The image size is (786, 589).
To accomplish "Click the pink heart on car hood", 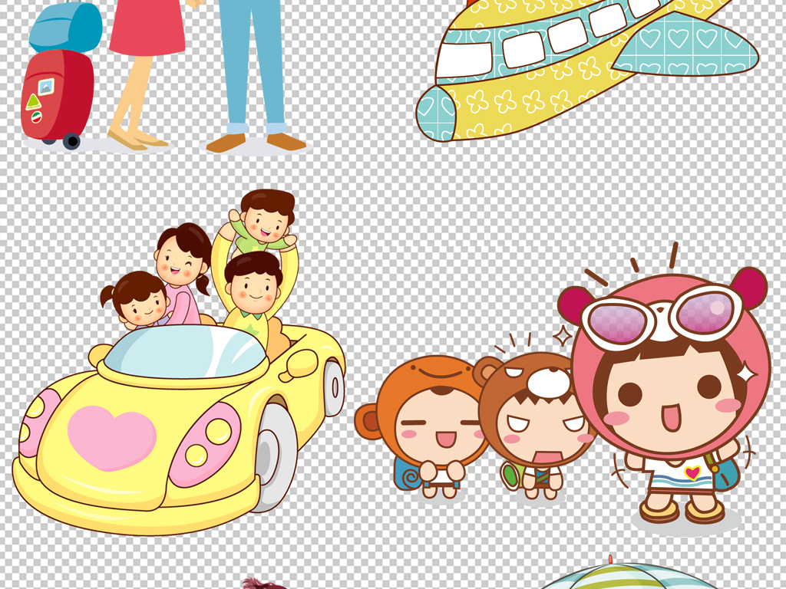I will pos(111,436).
